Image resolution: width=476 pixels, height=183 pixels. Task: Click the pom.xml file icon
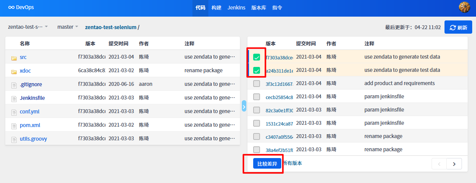[x=14, y=126]
